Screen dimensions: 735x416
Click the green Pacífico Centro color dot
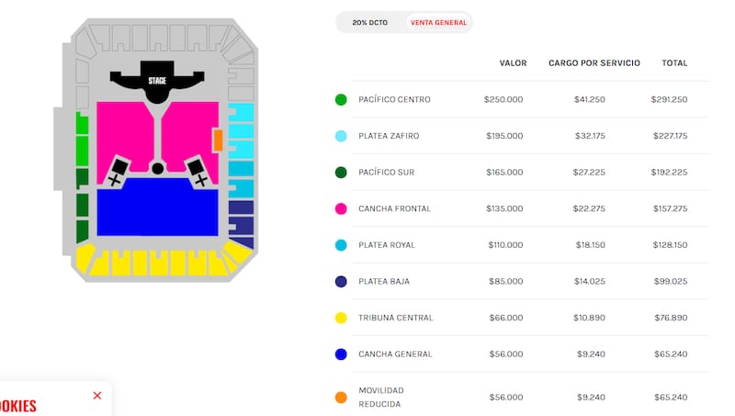[341, 99]
